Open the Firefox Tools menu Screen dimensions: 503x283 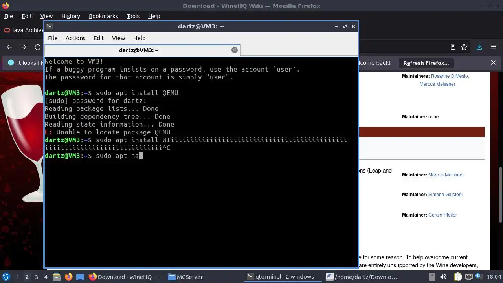pos(133,16)
